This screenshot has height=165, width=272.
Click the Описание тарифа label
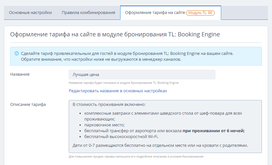(28, 105)
